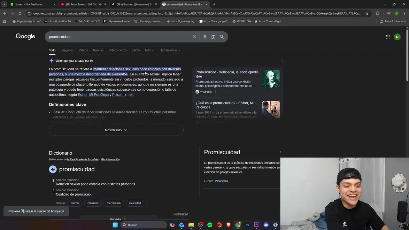This screenshot has width=409, height=230.
Task: Open the Chrome three-dot menu
Action: (x=404, y=13)
